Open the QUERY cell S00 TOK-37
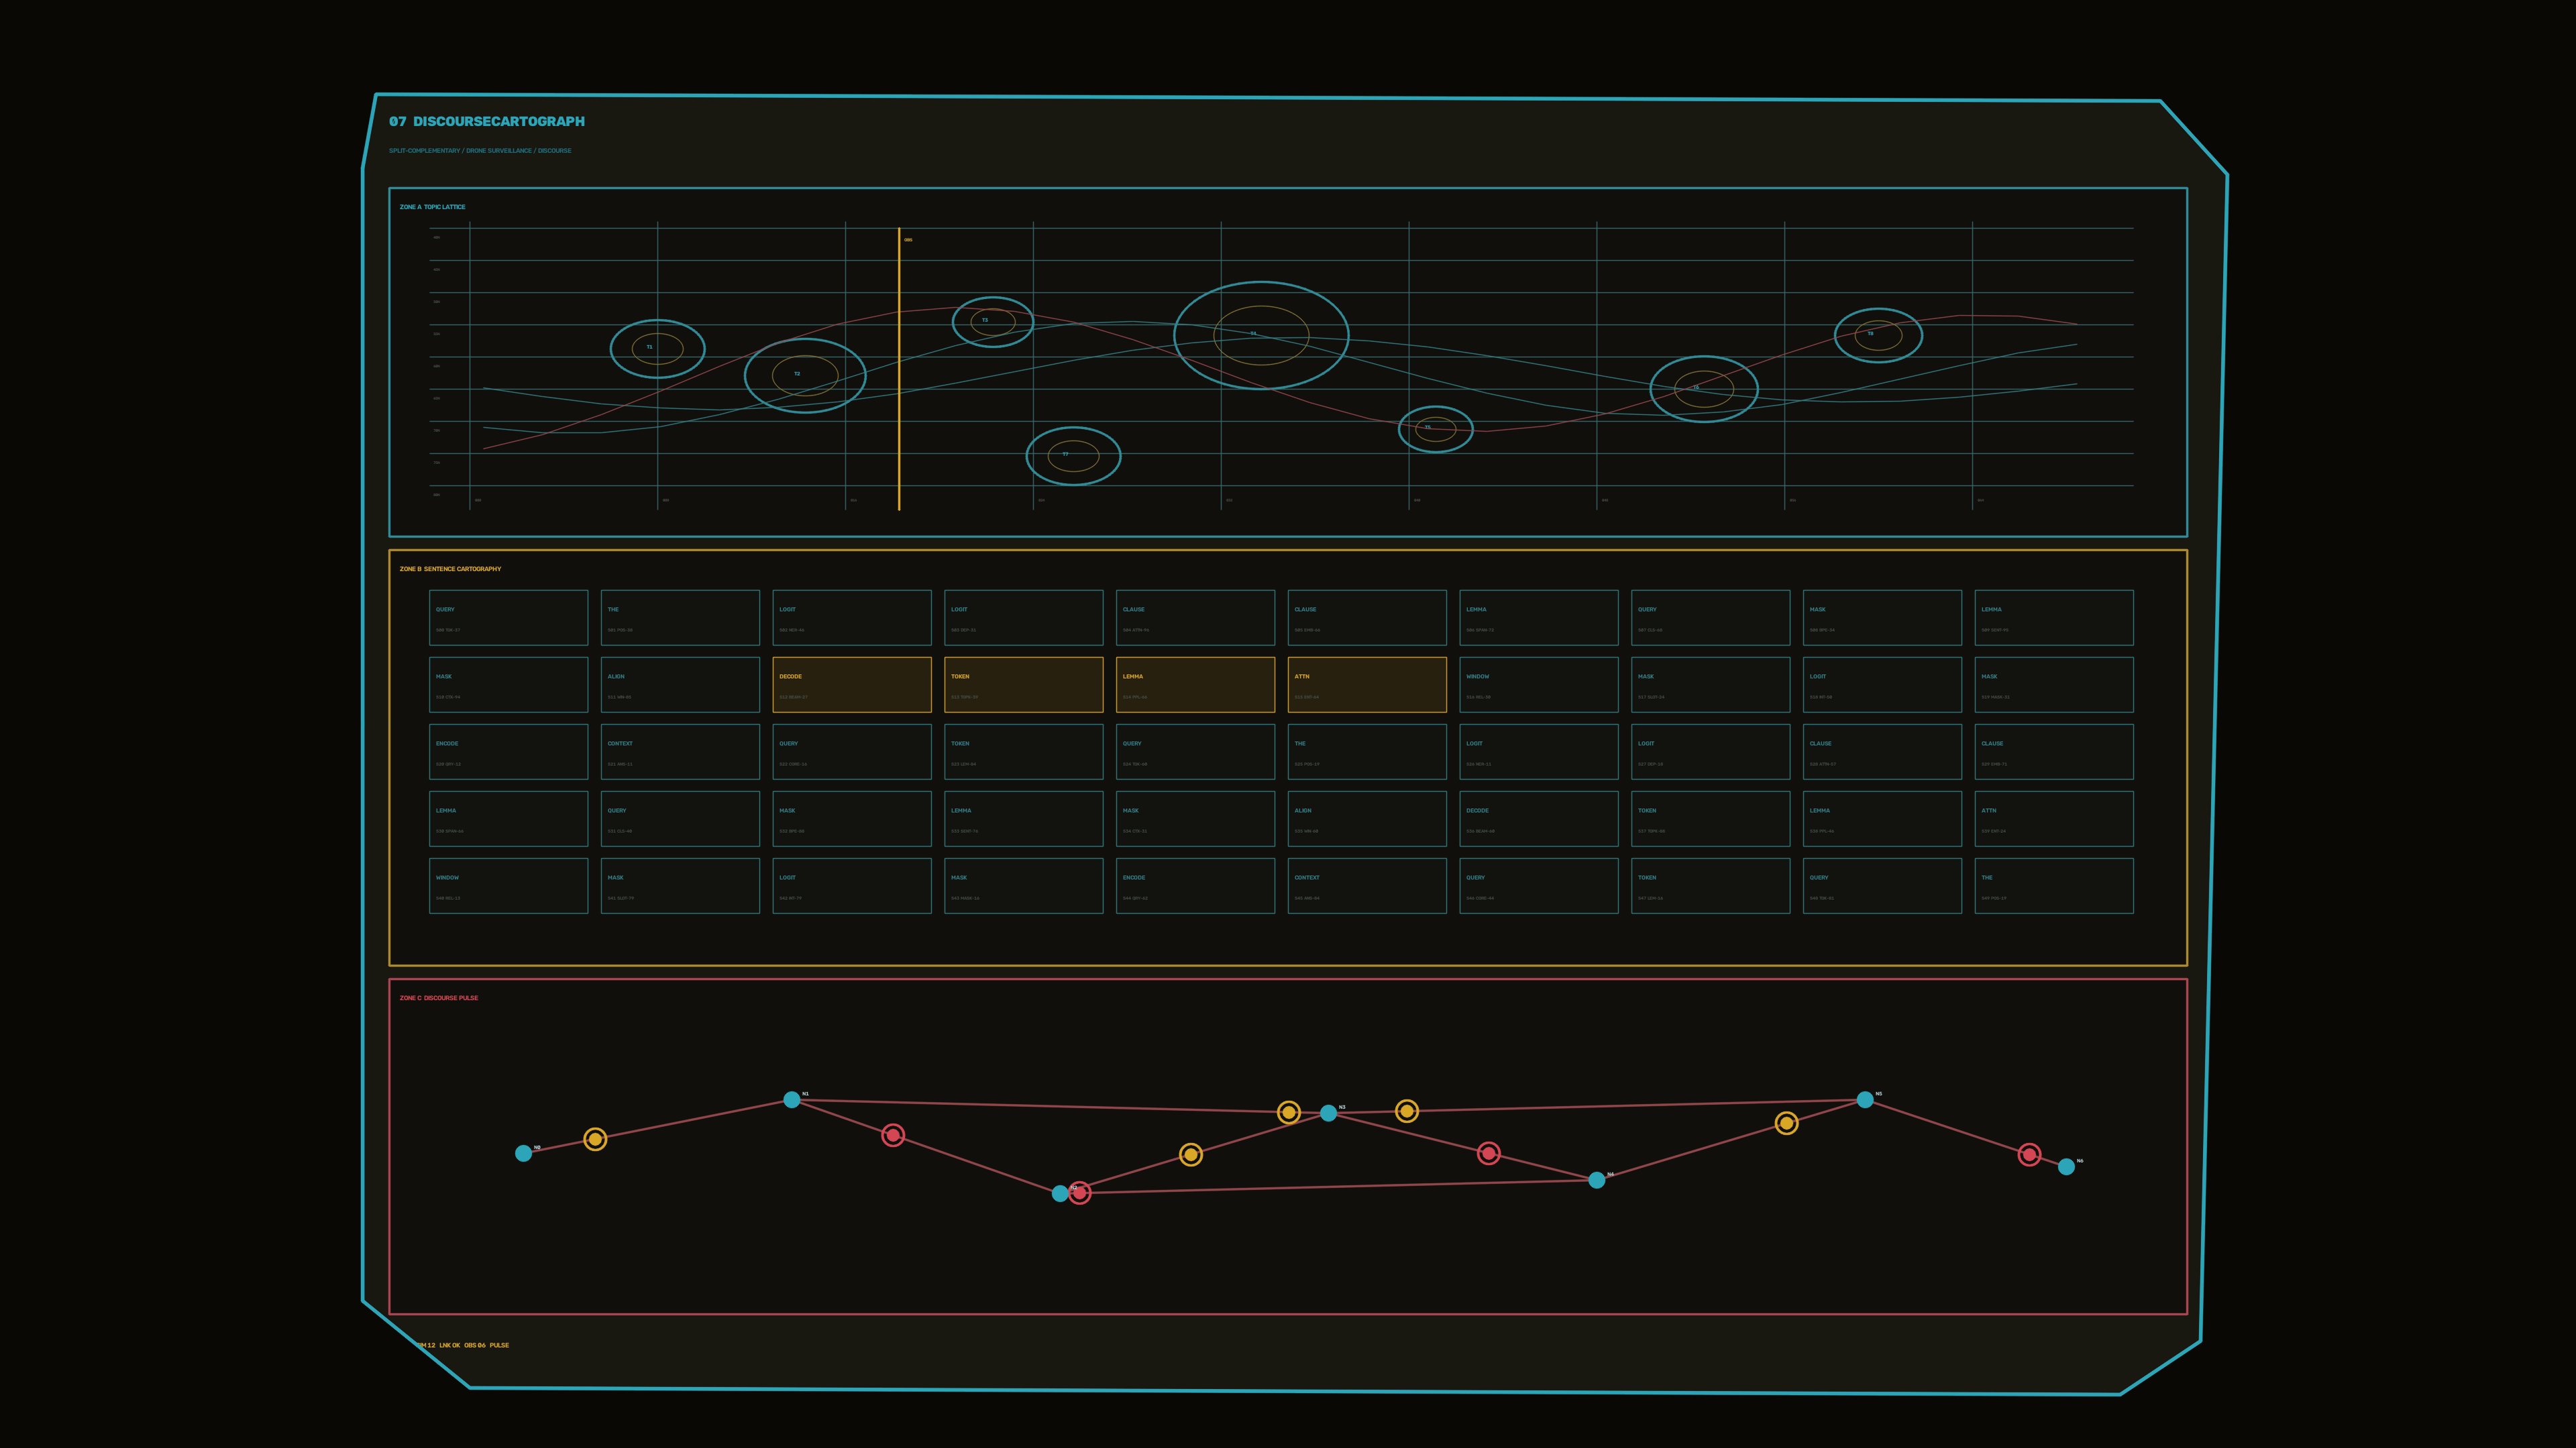The width and height of the screenshot is (2576, 1448). [509, 617]
